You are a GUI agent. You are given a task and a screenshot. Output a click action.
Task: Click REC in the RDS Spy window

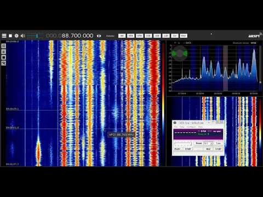pos(208,149)
